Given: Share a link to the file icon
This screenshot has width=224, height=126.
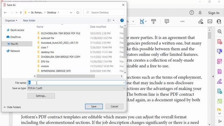Looking at the screenshot, I should click(201, 21).
